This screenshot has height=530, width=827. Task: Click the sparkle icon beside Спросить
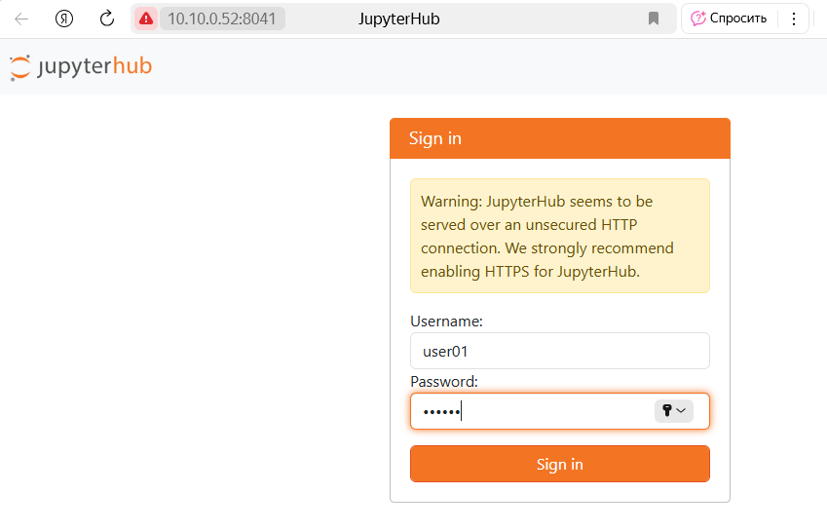[x=698, y=19]
